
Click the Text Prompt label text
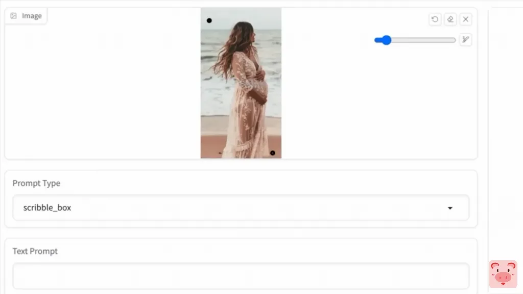[35, 251]
